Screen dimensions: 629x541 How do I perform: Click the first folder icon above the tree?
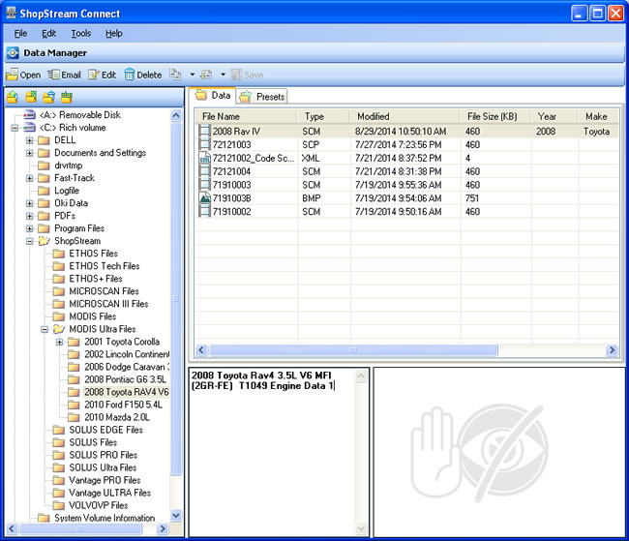(x=12, y=97)
